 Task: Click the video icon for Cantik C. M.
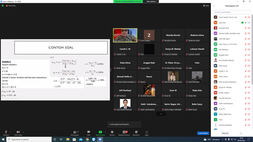[249, 71]
